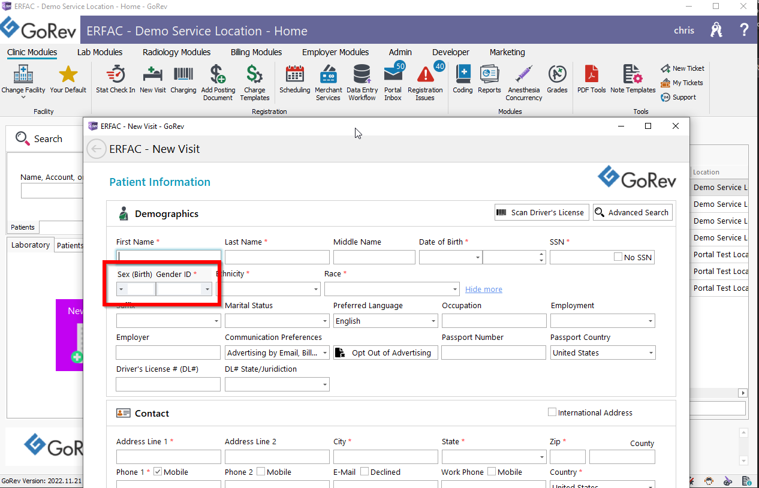Open the Preferred Language dropdown
The width and height of the screenshot is (759, 488).
[433, 321]
